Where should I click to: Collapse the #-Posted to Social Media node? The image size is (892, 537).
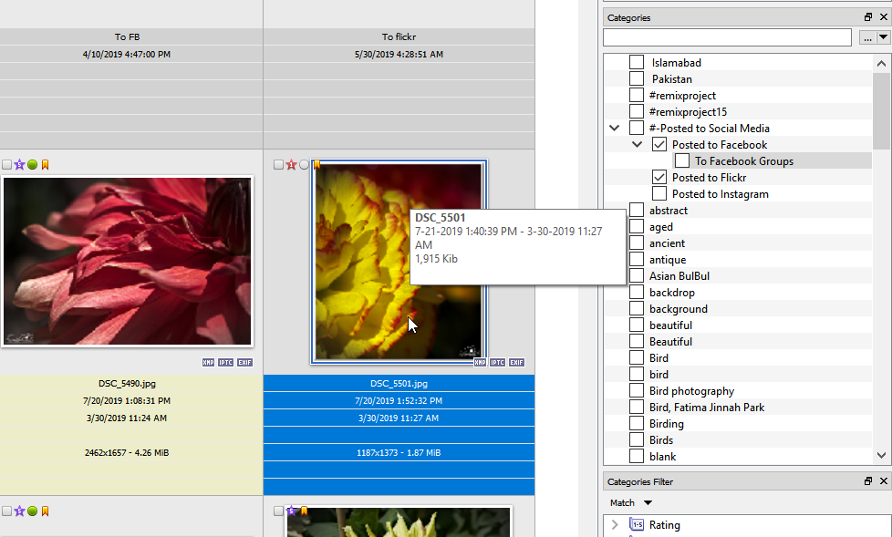pos(615,129)
